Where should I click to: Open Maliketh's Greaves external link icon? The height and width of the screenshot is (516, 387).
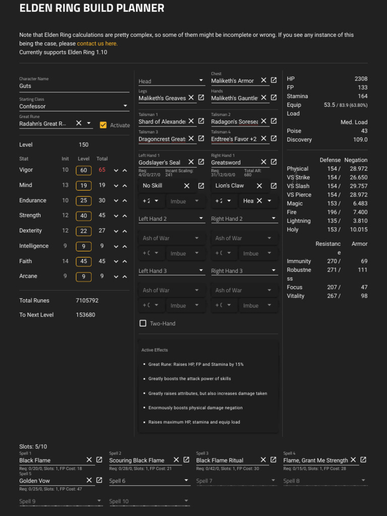201,97
